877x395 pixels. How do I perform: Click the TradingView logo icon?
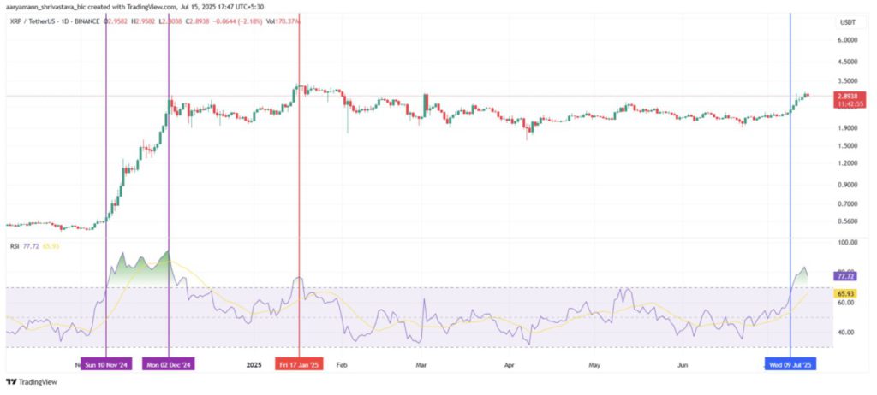[11, 382]
